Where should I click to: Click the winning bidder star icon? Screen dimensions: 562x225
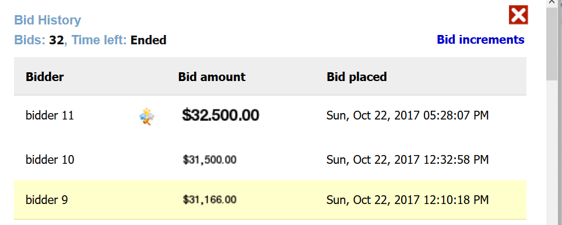(x=147, y=117)
